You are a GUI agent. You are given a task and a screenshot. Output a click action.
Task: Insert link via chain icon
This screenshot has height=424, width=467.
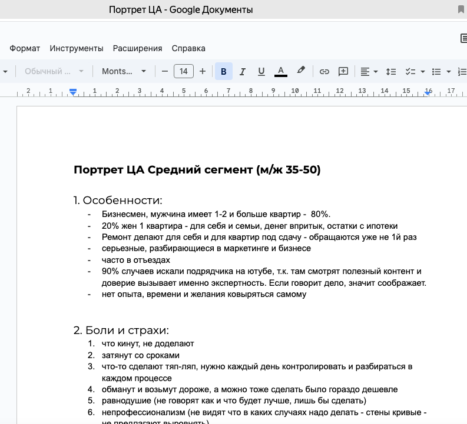point(324,71)
